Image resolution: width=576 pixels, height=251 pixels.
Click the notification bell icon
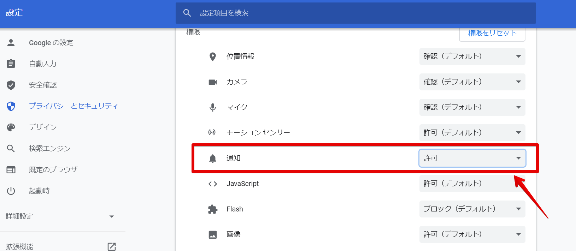[x=212, y=159]
